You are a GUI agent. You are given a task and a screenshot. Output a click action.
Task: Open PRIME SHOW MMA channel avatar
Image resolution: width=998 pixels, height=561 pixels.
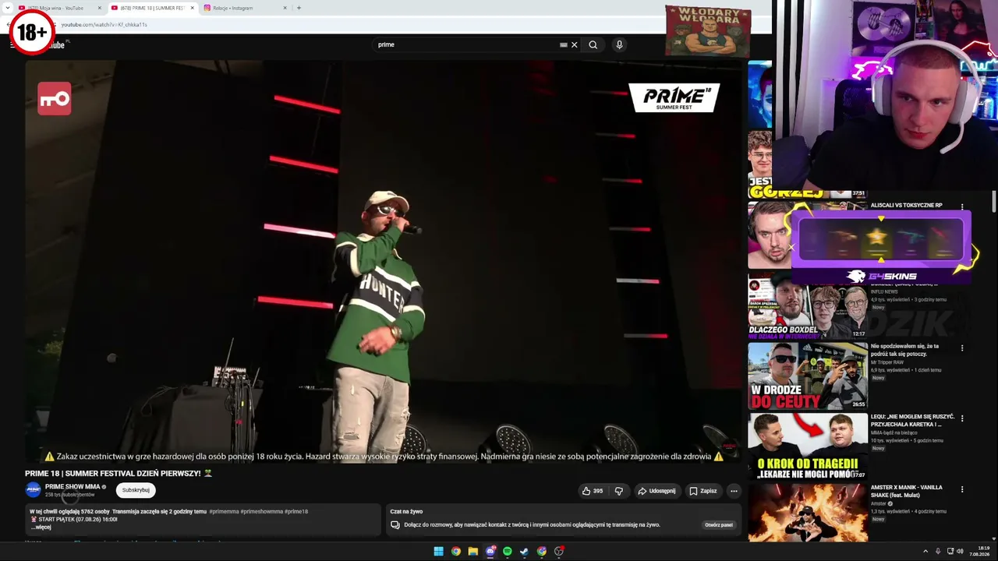click(33, 490)
